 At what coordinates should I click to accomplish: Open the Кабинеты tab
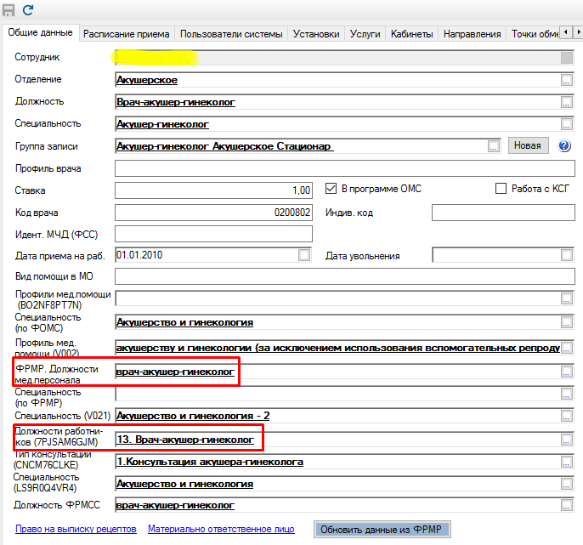pyautogui.click(x=411, y=34)
